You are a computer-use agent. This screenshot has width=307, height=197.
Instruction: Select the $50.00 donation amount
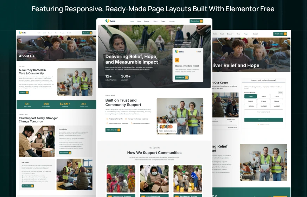277,96
